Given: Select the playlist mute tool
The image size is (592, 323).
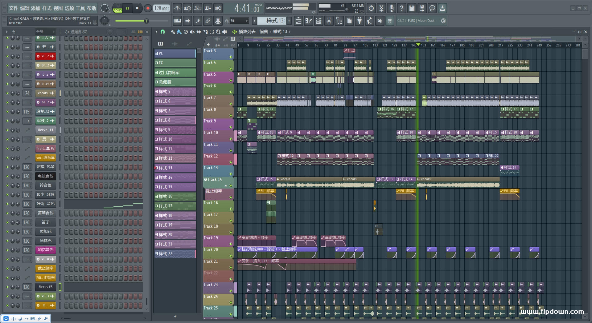Looking at the screenshot, I should click(x=192, y=32).
